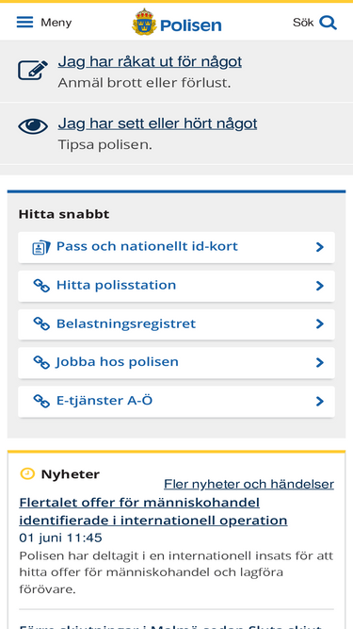This screenshot has width=353, height=629.
Task: Open the hamburger menu icon
Action: coord(24,22)
